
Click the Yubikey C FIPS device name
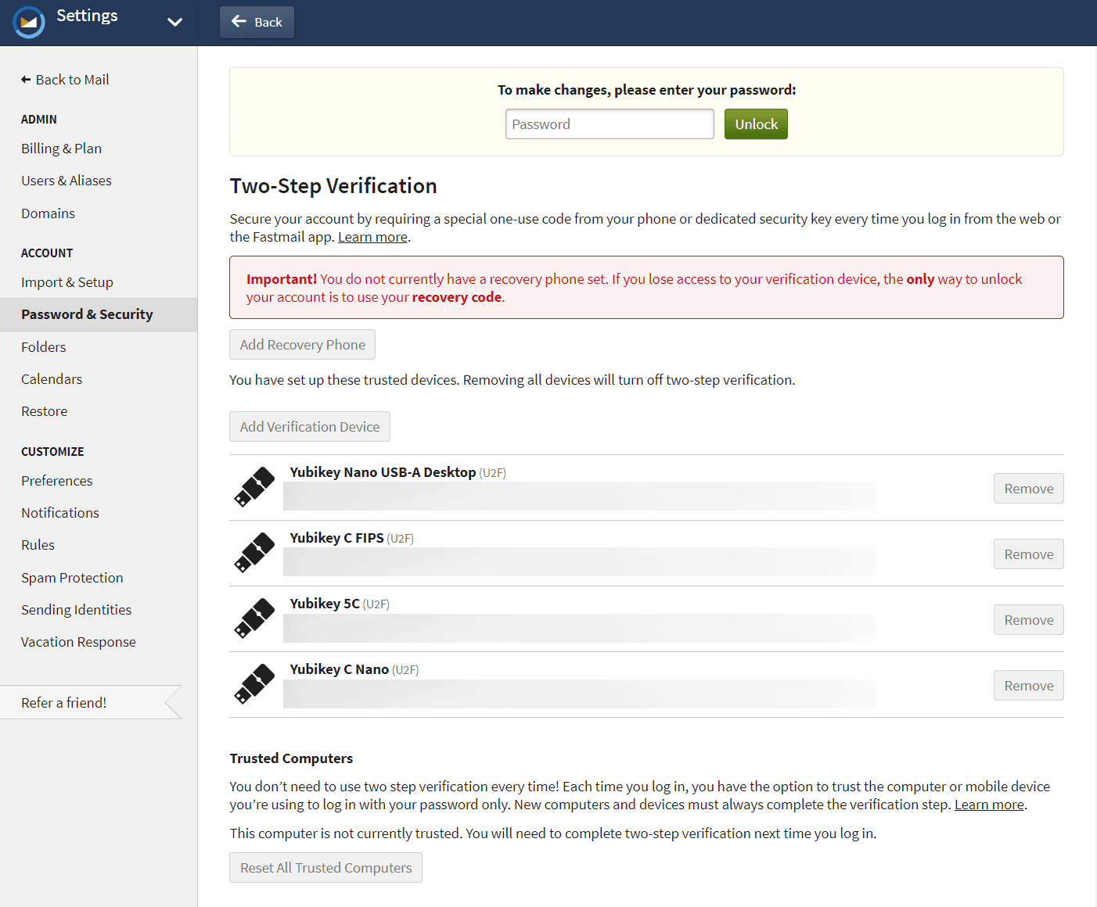336,538
